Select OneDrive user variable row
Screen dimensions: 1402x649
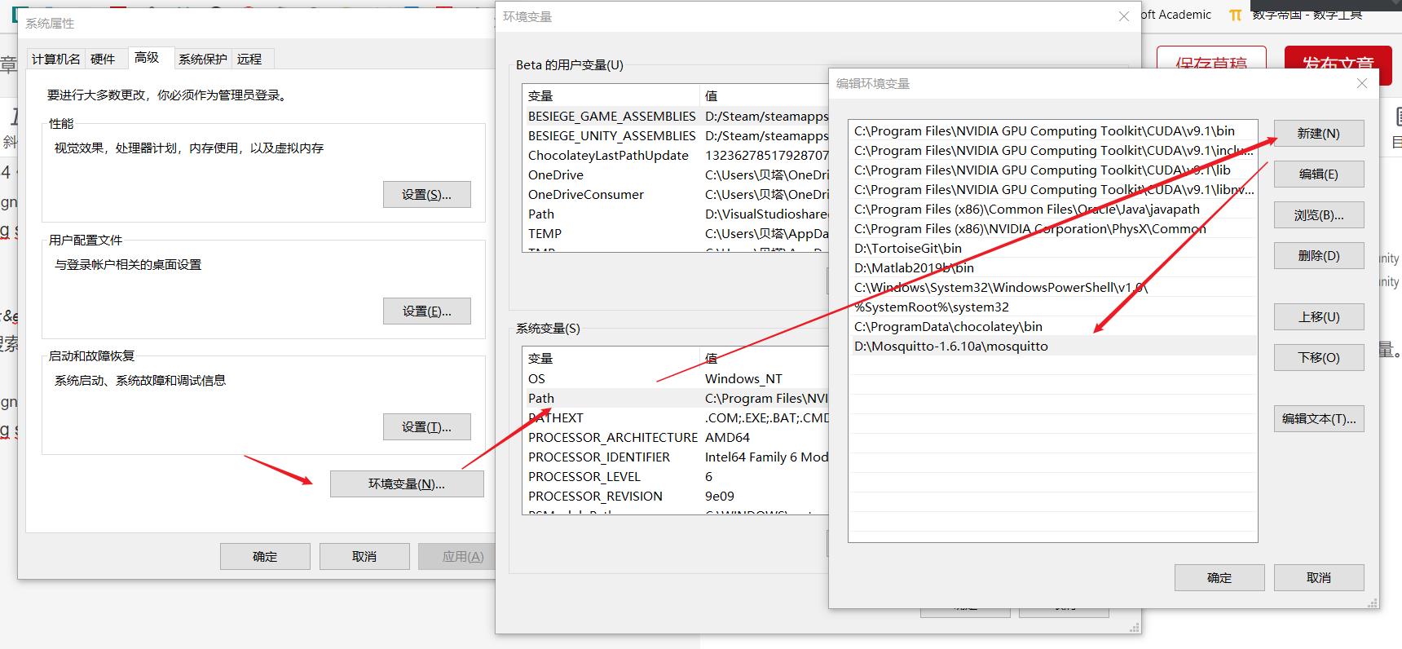click(676, 175)
